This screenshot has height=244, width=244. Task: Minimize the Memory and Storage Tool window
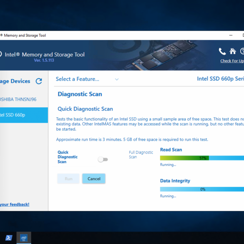click(x=231, y=35)
